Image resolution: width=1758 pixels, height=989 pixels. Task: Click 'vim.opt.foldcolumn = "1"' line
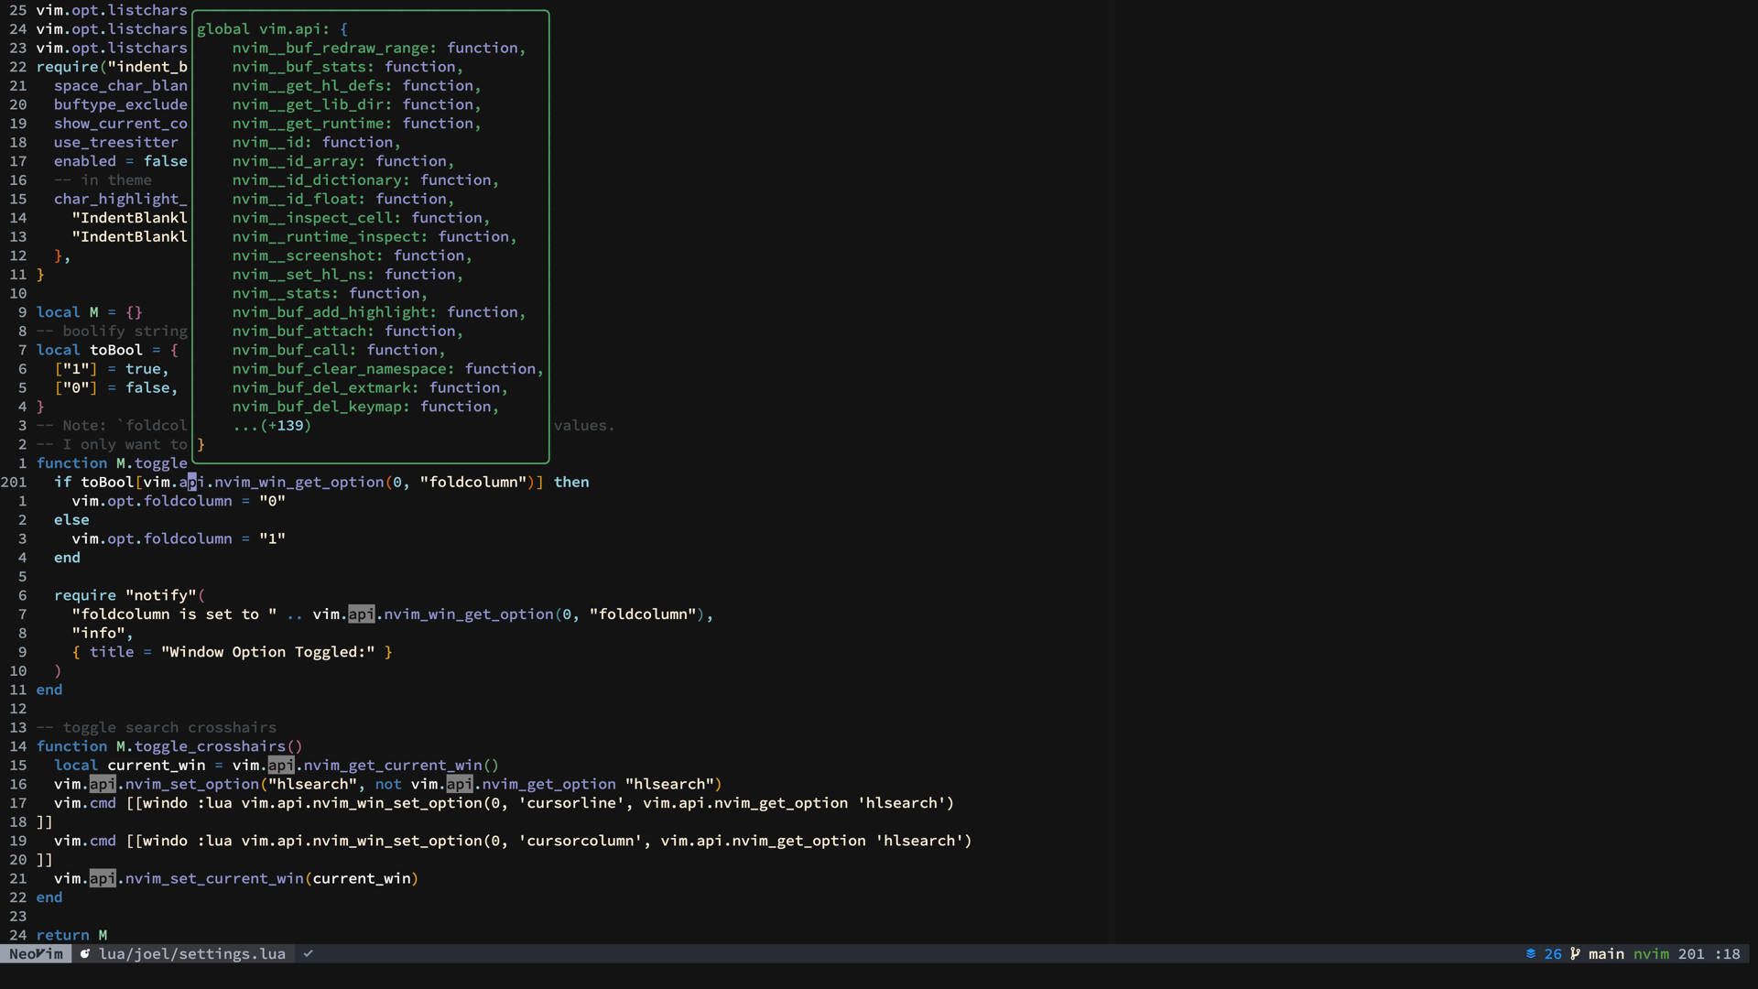(x=179, y=538)
